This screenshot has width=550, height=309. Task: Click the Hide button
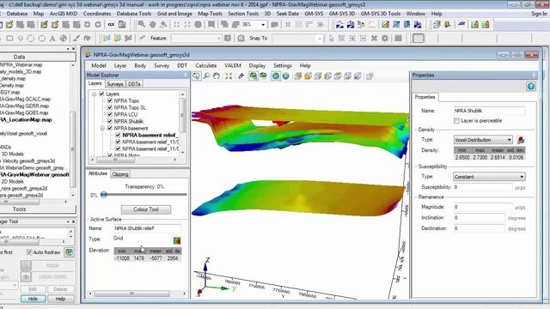[33, 299]
